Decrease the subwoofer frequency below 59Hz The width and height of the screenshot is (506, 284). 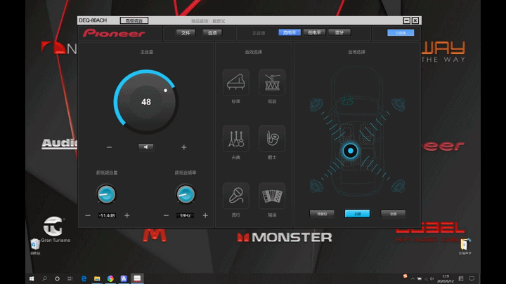pos(166,215)
